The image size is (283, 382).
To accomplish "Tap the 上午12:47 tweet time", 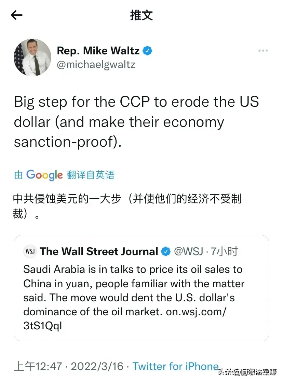I will (x=38, y=366).
